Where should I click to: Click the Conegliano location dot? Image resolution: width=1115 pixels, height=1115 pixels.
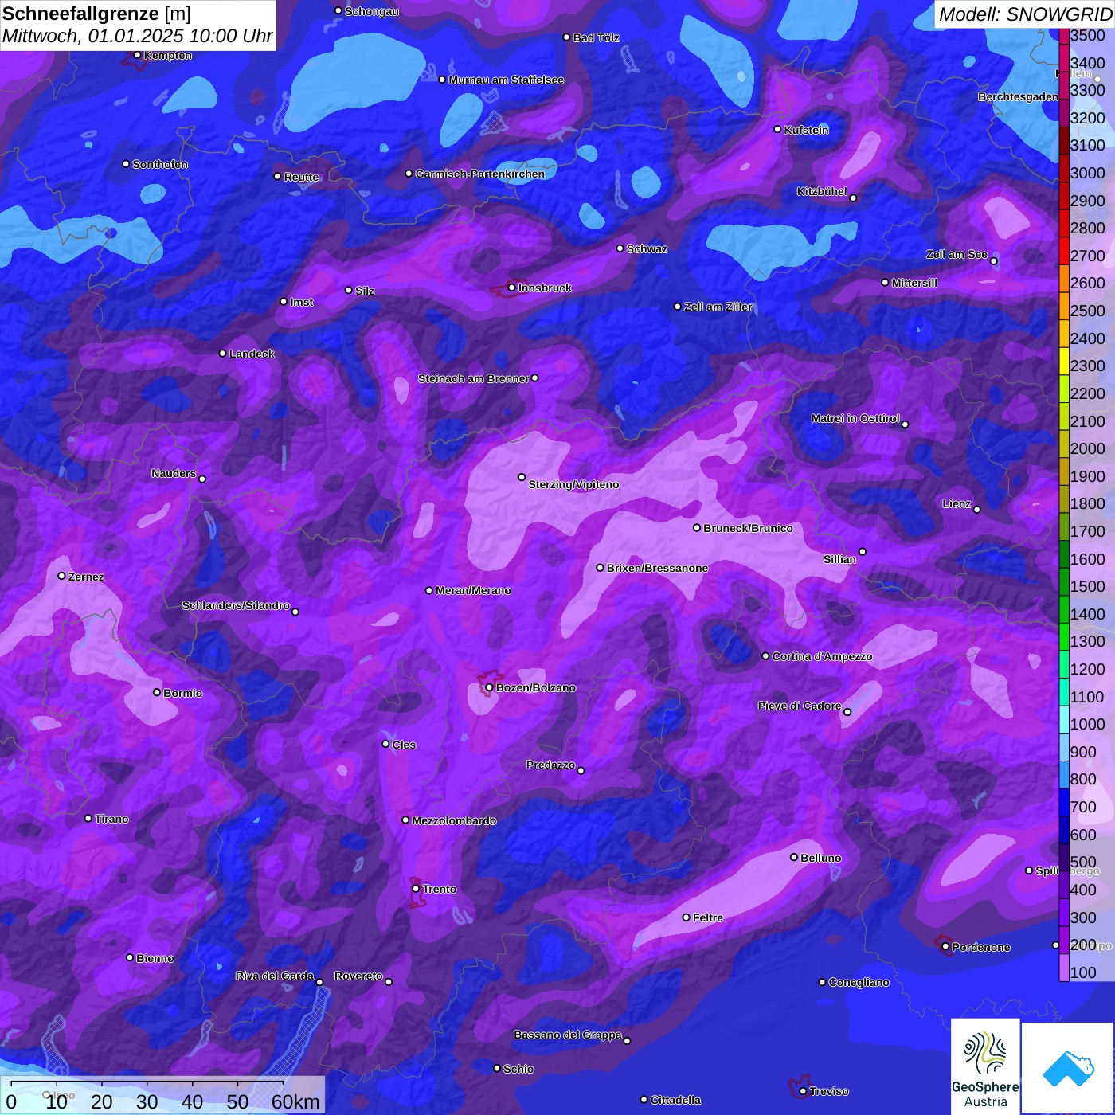point(822,982)
